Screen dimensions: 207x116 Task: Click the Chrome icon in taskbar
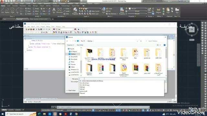pos(76,114)
